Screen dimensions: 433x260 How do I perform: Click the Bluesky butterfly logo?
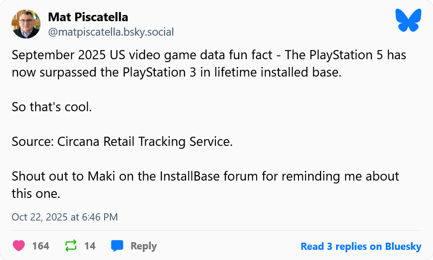click(408, 21)
